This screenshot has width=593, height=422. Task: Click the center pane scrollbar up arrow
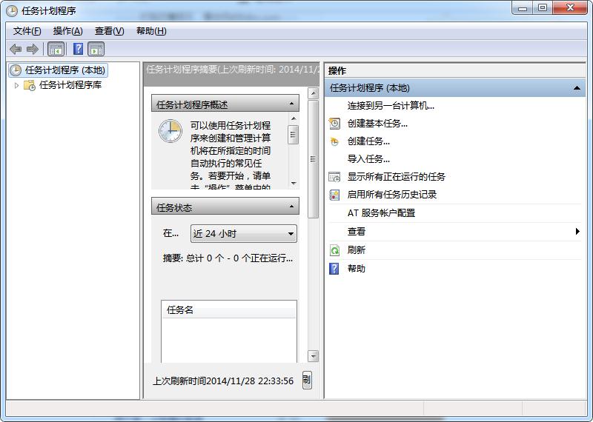pyautogui.click(x=313, y=93)
